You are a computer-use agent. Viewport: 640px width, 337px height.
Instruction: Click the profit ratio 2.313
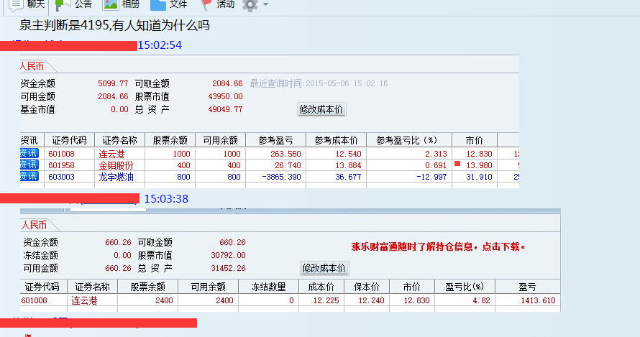(436, 154)
